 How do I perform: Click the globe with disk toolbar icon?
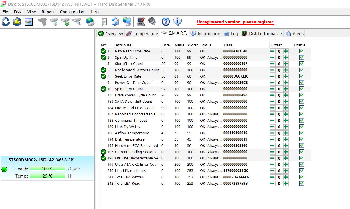tap(90, 22)
